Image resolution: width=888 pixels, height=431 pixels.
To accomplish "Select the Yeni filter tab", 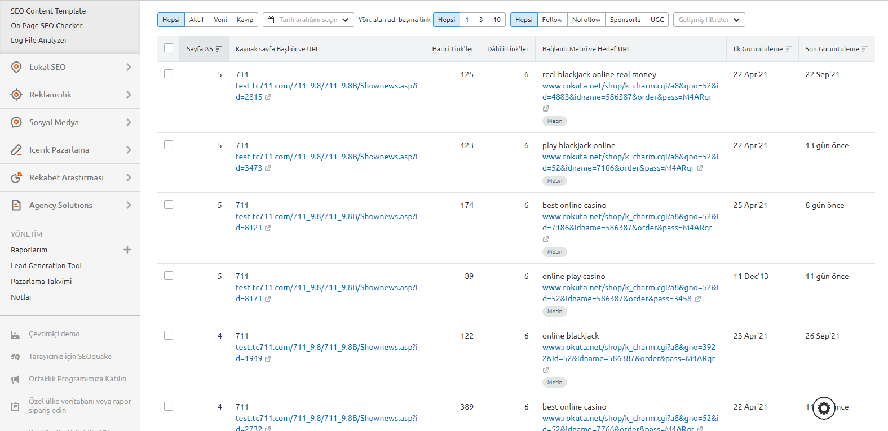I will [220, 20].
